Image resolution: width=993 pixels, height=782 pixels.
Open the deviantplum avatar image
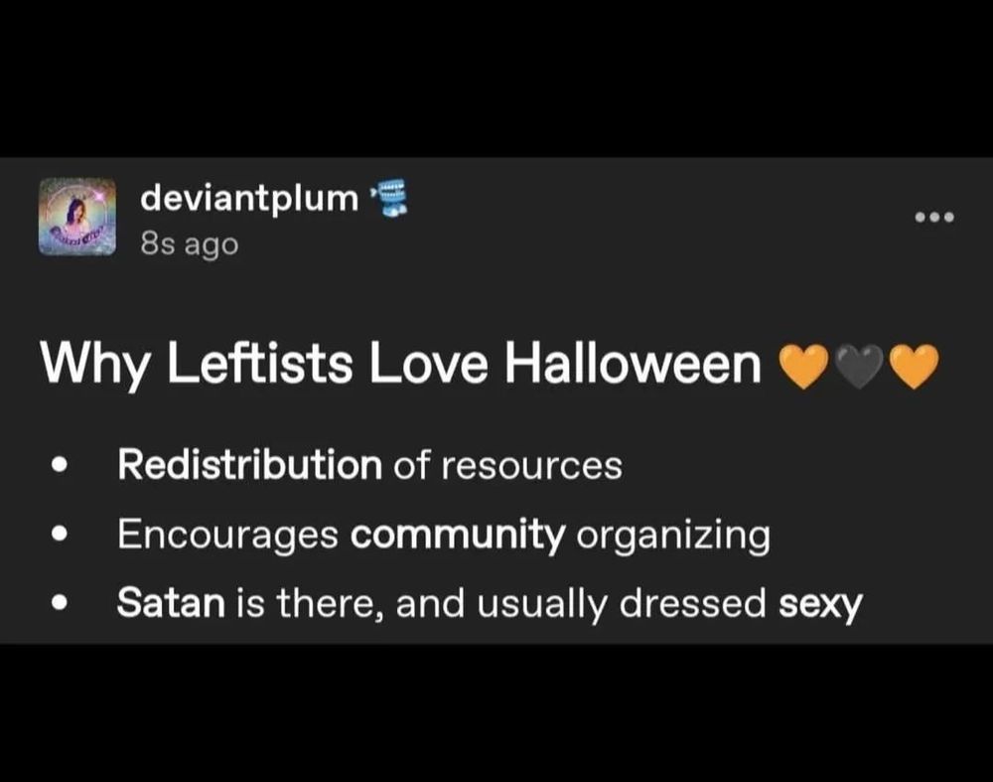click(77, 217)
